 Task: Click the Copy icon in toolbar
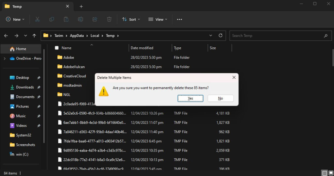coord(52,19)
